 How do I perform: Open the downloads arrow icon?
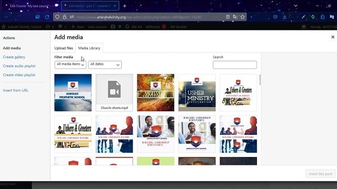coord(284,17)
